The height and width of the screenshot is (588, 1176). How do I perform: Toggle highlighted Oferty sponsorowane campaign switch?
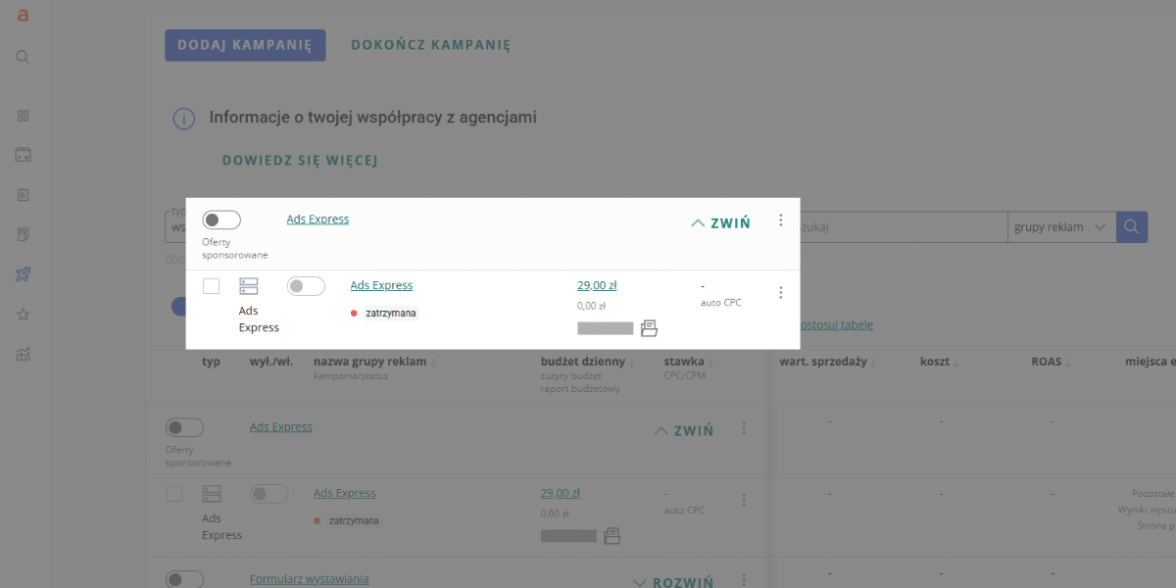[x=221, y=220]
